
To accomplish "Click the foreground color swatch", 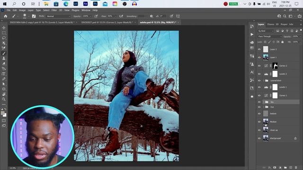I will (x=2, y=113).
